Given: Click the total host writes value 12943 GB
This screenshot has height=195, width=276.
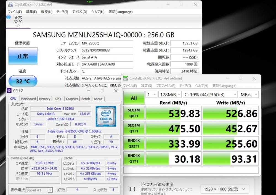Looking at the screenshot, I should [185, 50].
